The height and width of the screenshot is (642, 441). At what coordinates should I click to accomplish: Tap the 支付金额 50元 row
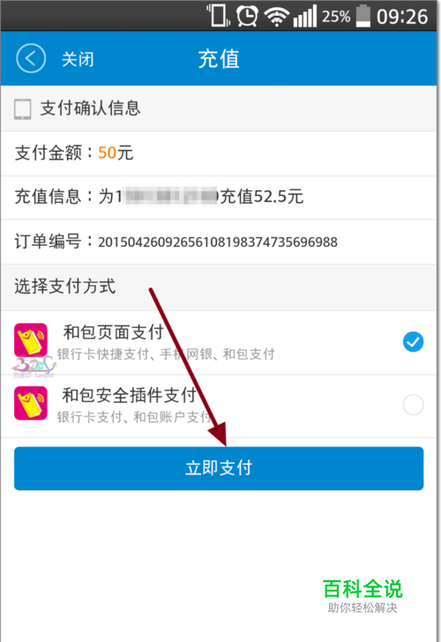(x=219, y=153)
